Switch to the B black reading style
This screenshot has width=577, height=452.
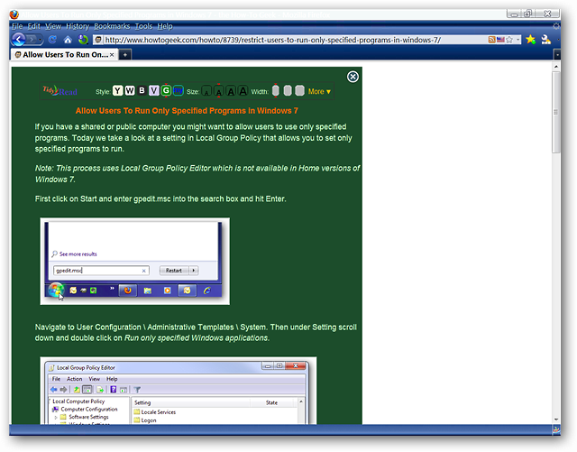[142, 90]
